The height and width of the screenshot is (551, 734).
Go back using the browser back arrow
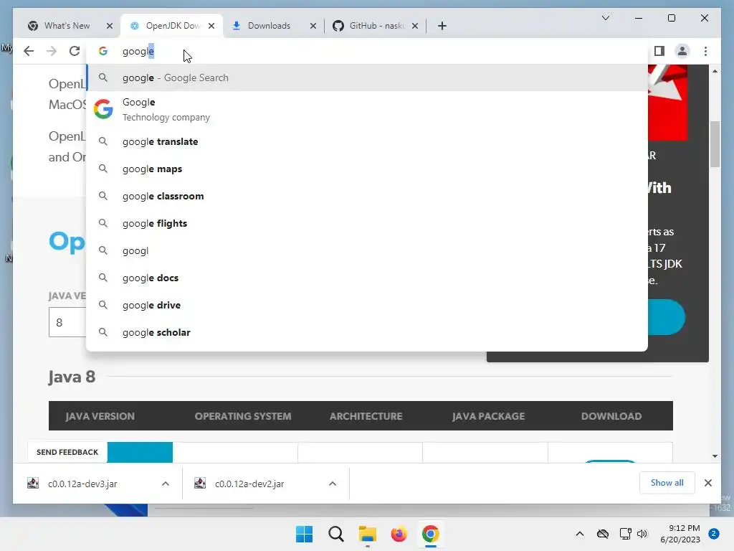(29, 51)
